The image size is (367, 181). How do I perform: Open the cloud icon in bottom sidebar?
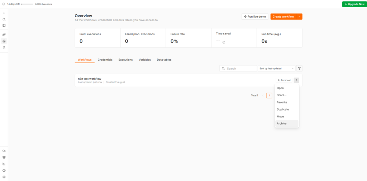(4, 151)
